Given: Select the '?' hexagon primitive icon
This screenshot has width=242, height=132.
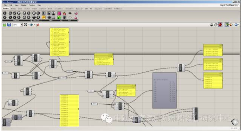Looking at the screenshot, I should click(x=34, y=17).
